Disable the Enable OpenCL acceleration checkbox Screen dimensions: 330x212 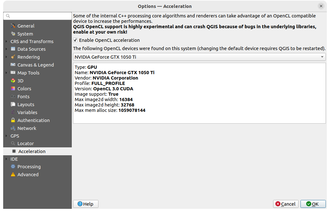click(x=75, y=40)
